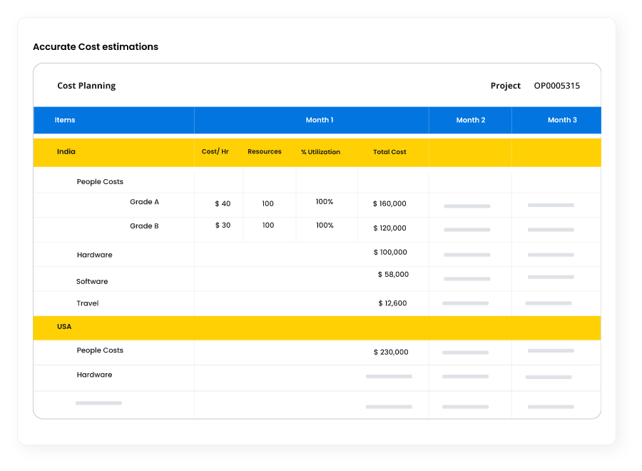This screenshot has height=471, width=642.
Task: Expand People Costs under India
Action: (x=100, y=182)
